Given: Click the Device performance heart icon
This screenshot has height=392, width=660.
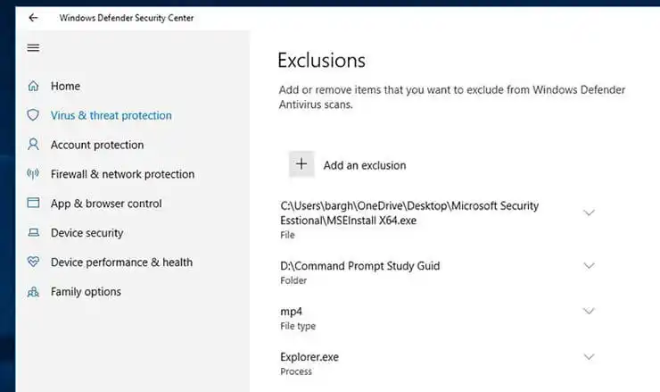Looking at the screenshot, I should tap(34, 263).
